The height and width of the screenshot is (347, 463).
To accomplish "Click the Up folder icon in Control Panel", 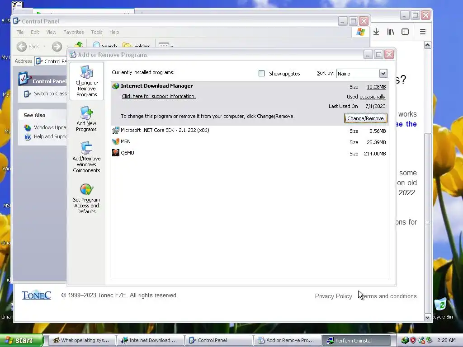I will pos(79,45).
